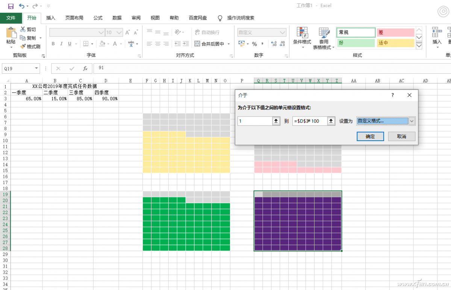Toggle Italic formatting
The height and width of the screenshot is (290, 451).
point(61,44)
